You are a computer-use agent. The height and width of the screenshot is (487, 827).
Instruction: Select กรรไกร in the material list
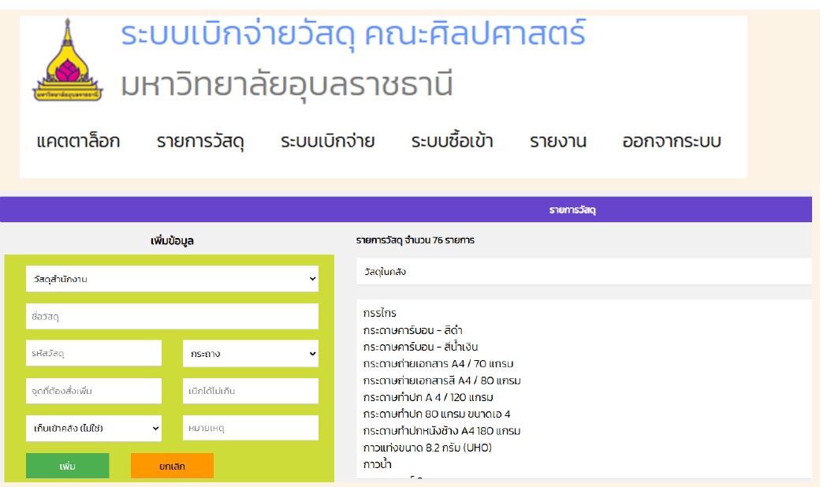(x=380, y=314)
